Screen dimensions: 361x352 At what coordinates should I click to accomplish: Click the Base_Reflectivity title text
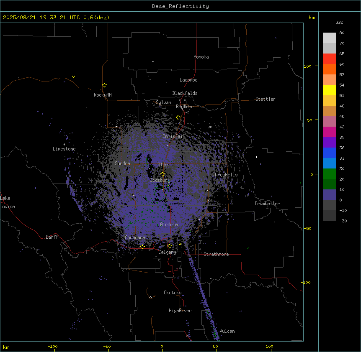tap(180, 6)
